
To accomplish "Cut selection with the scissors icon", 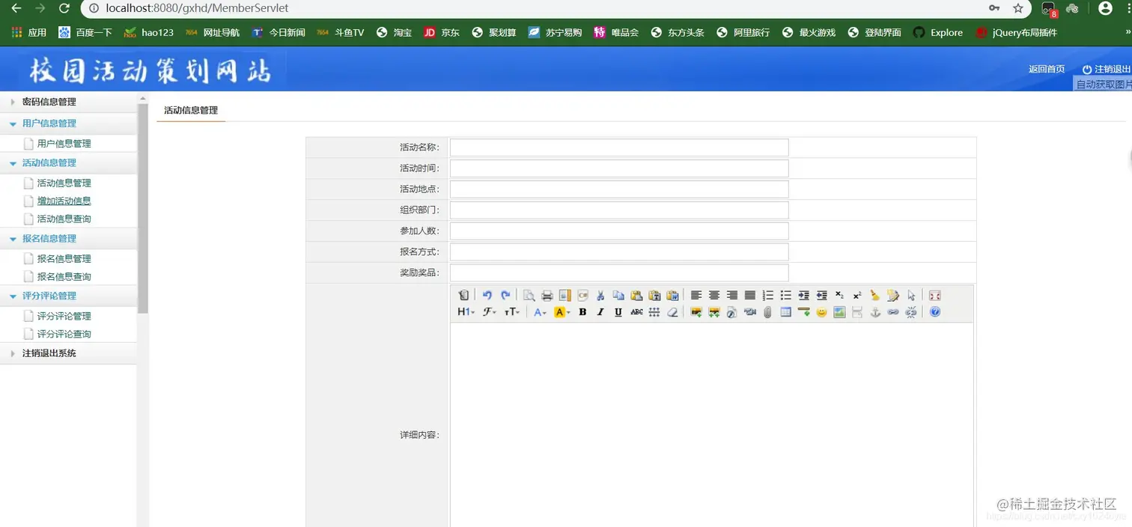I will 600,295.
